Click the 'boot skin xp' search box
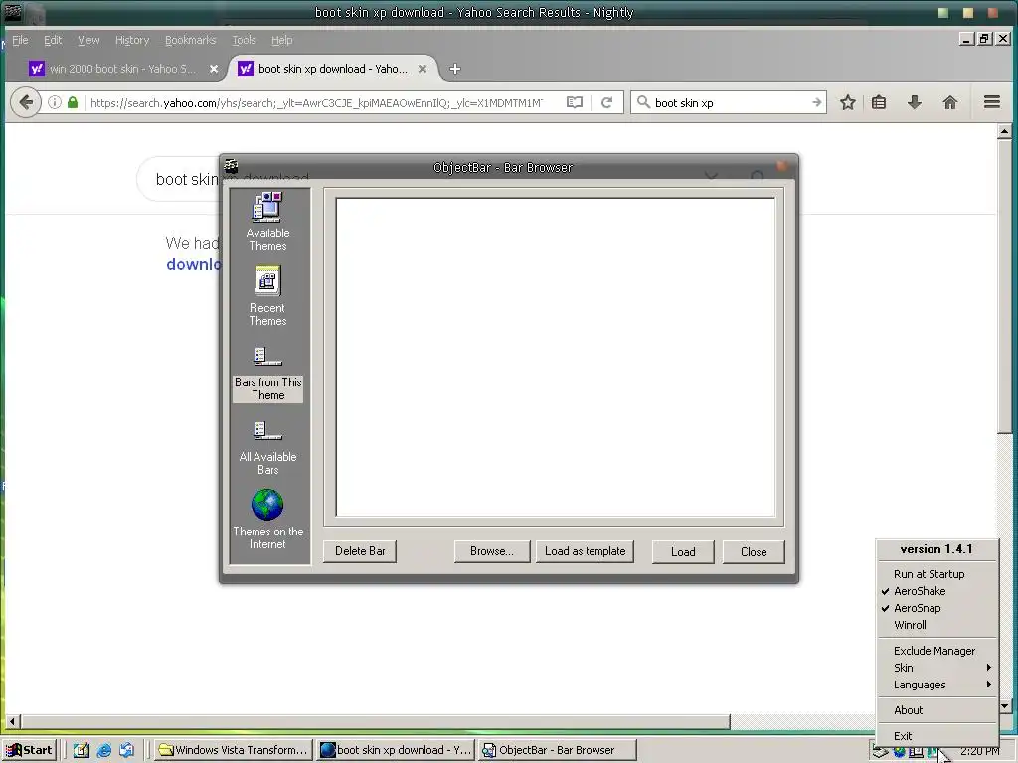The width and height of the screenshot is (1018, 763). pos(731,103)
